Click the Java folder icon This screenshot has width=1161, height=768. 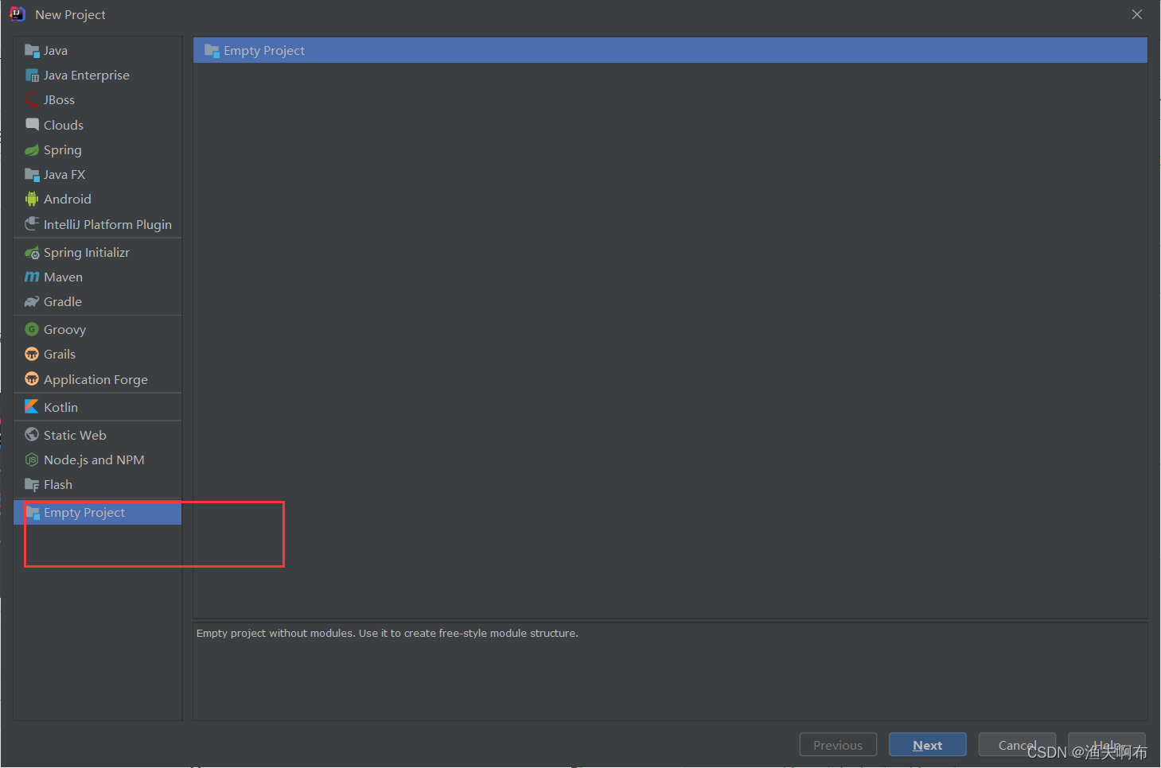click(x=32, y=51)
